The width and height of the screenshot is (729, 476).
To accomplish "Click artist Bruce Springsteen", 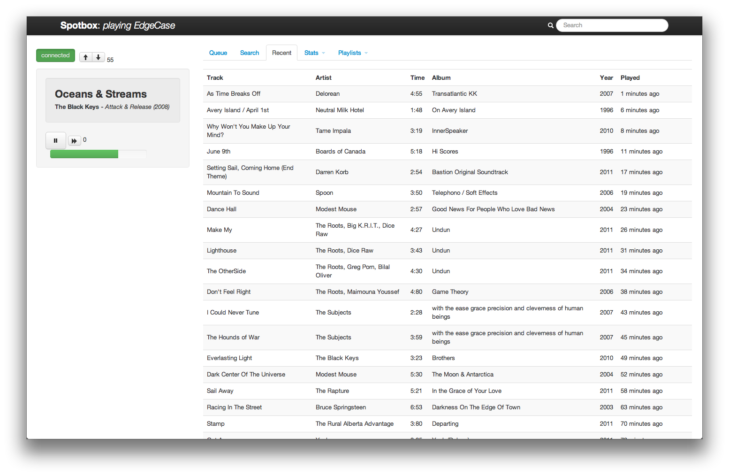I will click(341, 407).
